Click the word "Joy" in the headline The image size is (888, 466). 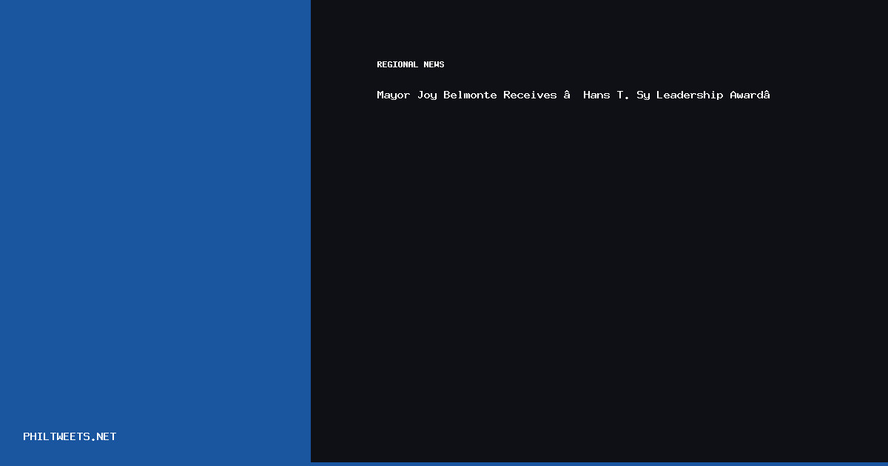[x=427, y=95]
